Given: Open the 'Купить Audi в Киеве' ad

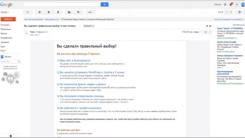Looking at the screenshot, I should pyautogui.click(x=227, y=42).
